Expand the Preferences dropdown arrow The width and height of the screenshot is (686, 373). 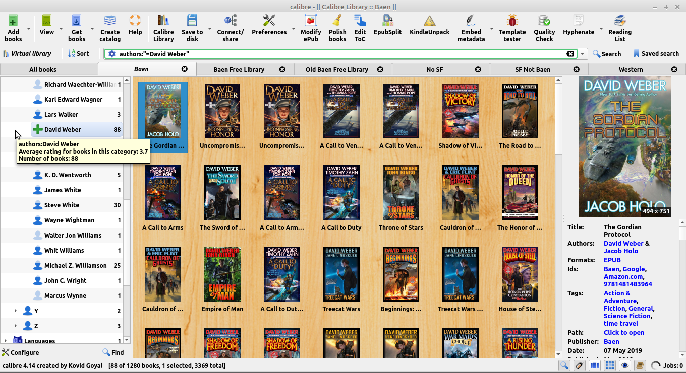coord(293,29)
